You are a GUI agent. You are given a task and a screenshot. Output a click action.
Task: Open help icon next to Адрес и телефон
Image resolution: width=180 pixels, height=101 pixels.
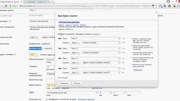[x=15, y=54]
